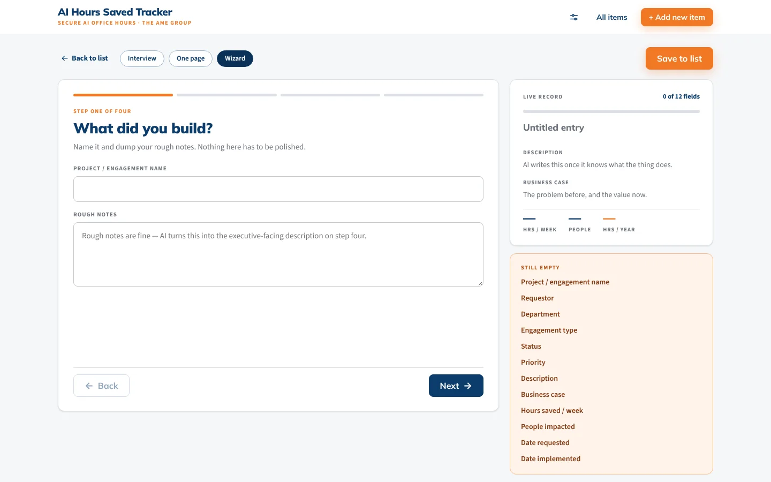Click the live record fields progress bar

(x=611, y=111)
